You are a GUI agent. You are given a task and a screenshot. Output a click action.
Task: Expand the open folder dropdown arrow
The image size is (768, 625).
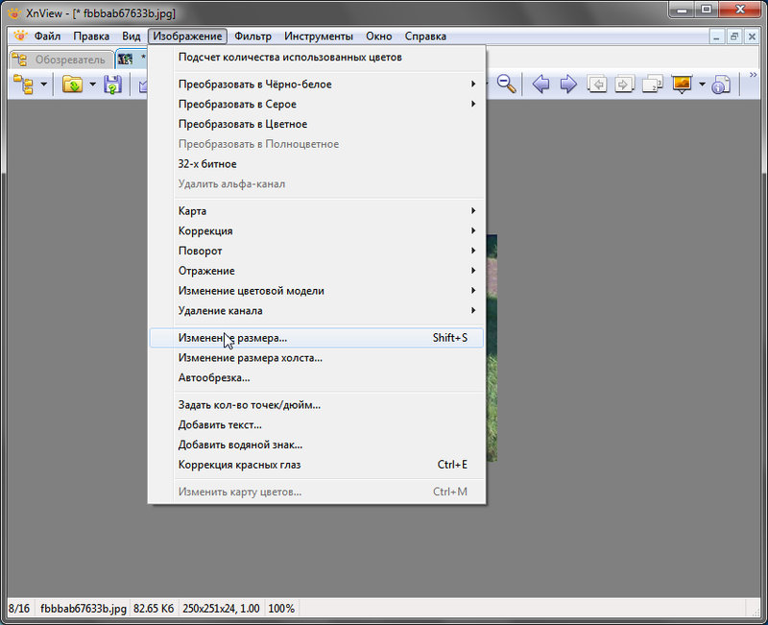[92, 84]
